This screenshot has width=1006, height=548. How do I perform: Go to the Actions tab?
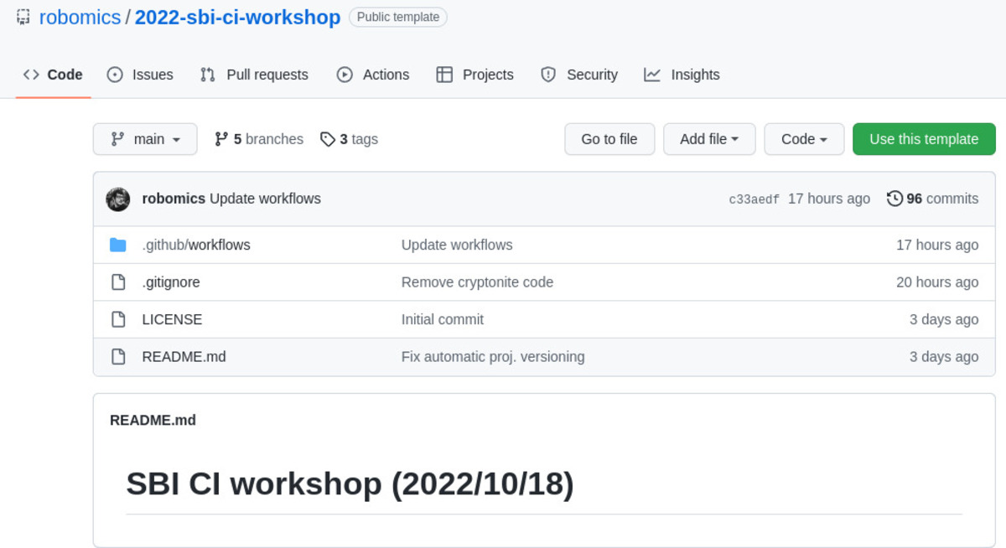click(x=373, y=75)
